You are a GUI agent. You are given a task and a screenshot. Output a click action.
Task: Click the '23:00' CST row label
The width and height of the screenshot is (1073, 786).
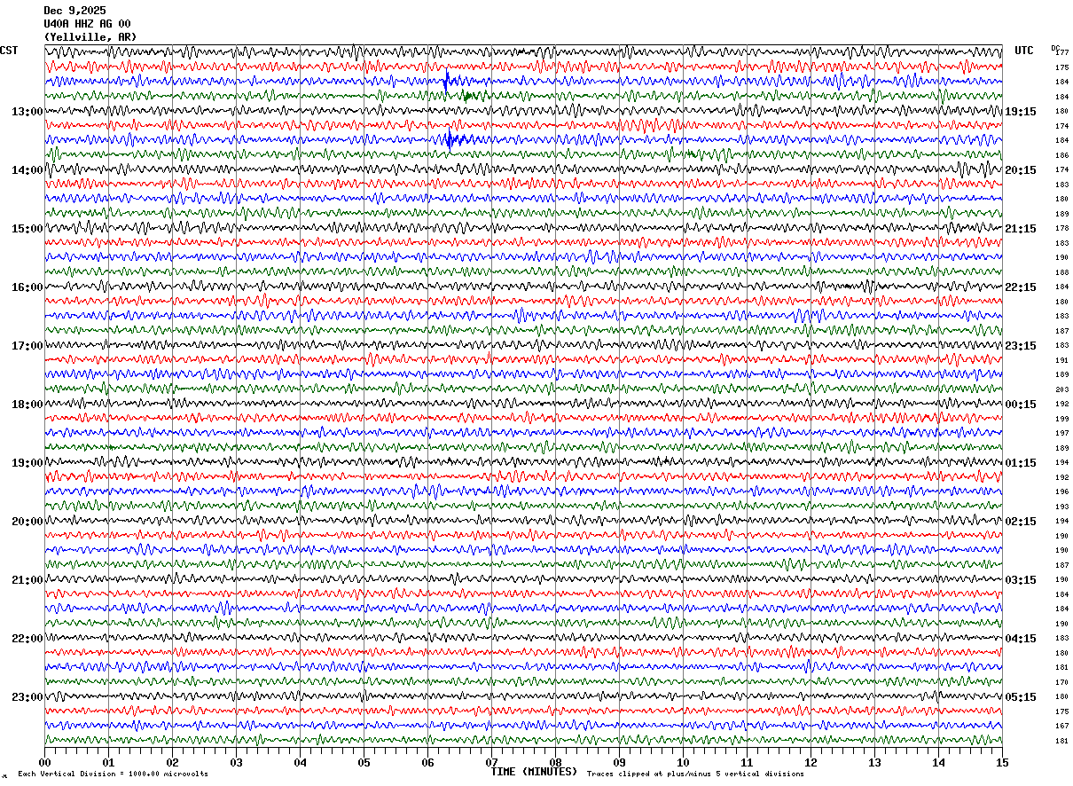[27, 697]
